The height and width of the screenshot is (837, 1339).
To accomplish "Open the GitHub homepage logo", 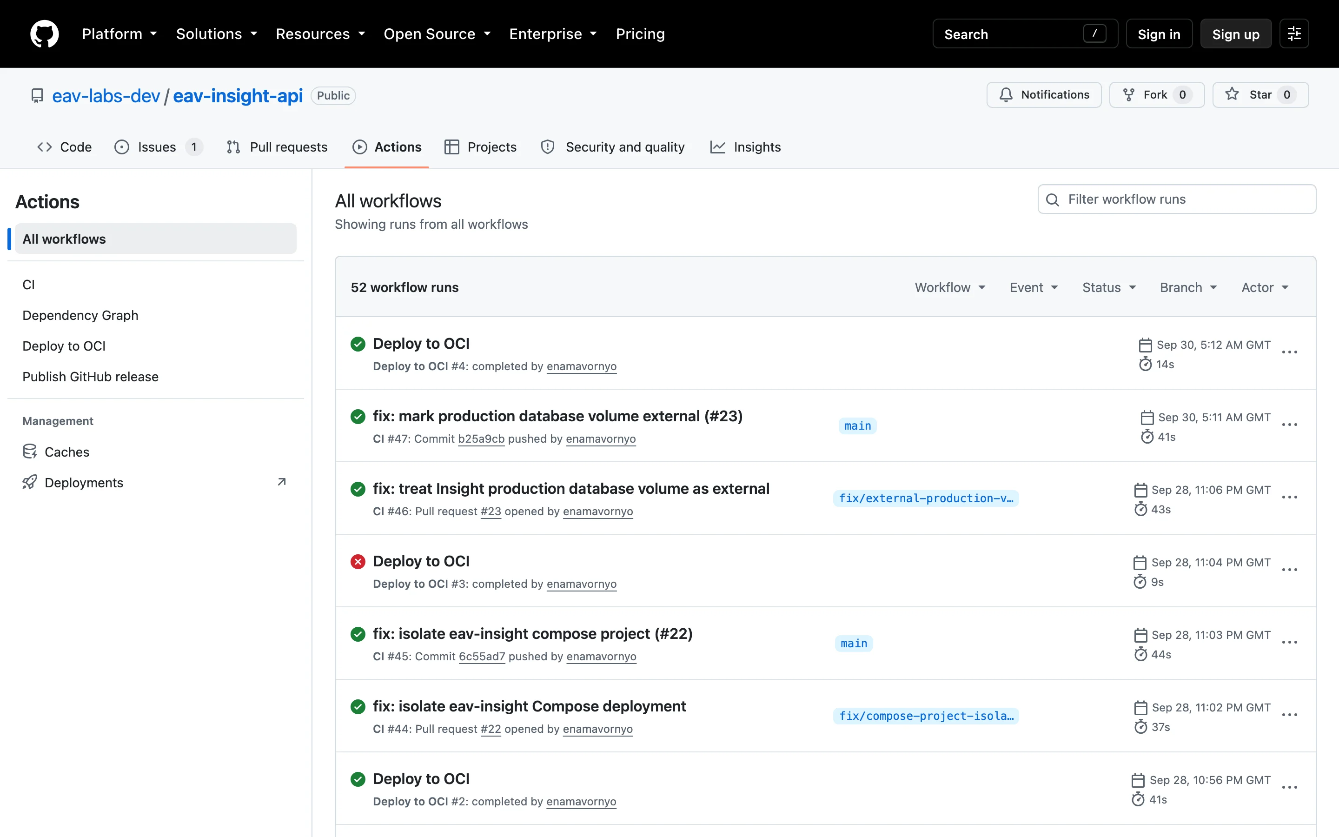I will click(x=44, y=34).
